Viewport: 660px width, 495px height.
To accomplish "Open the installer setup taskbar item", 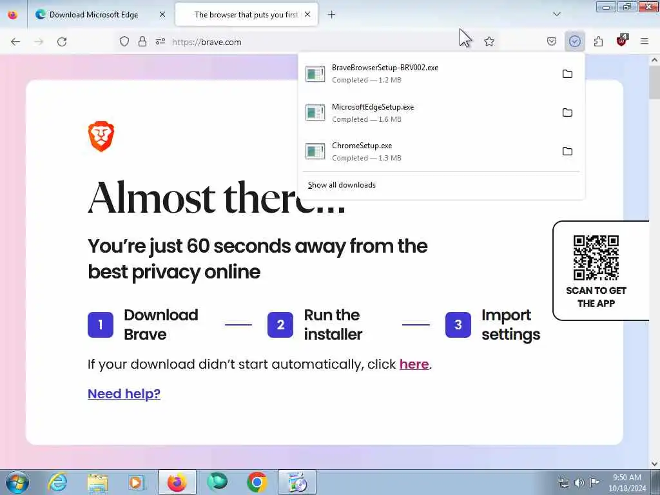I will 297,482.
